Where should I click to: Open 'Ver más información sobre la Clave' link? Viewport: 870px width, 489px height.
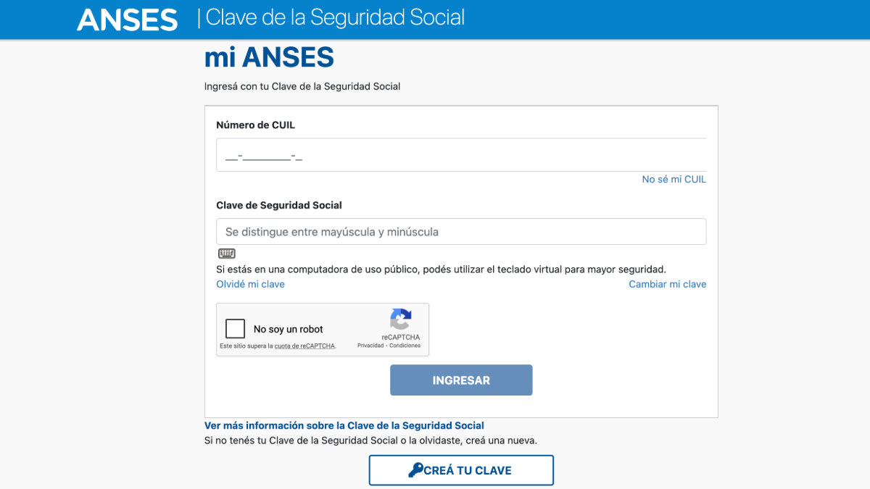click(x=344, y=425)
